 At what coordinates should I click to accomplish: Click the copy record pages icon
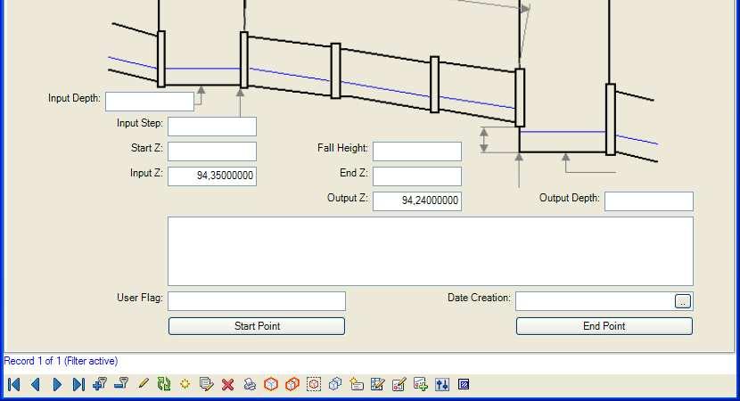206,384
